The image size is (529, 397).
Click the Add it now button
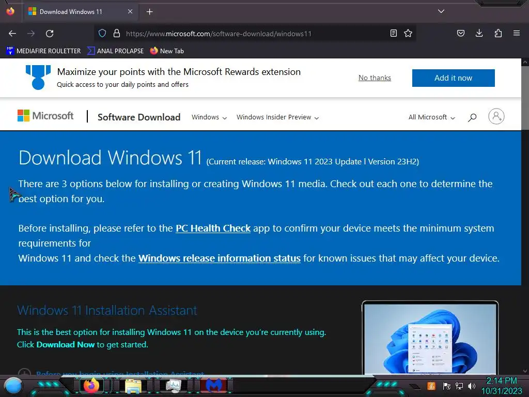coord(453,78)
